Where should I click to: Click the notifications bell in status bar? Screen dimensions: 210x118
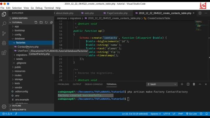206,114
